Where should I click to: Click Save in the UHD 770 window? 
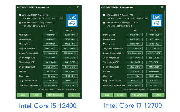(x=107, y=95)
